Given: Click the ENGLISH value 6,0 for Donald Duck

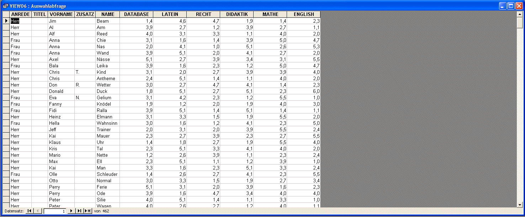Looking at the screenshot, I should click(x=304, y=91).
